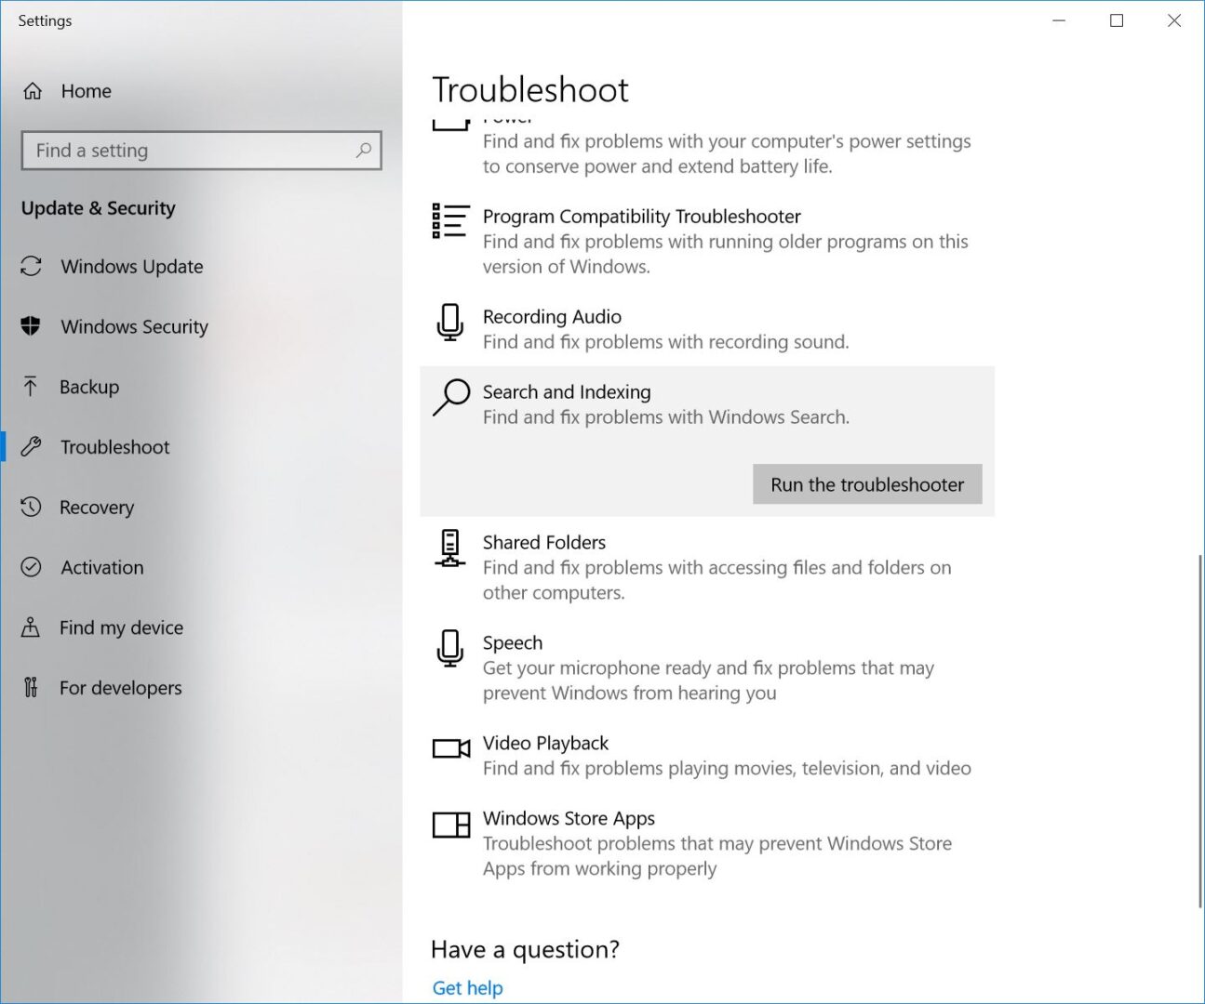This screenshot has height=1004, width=1205.
Task: Open the Speech troubleshooter
Action: (513, 642)
